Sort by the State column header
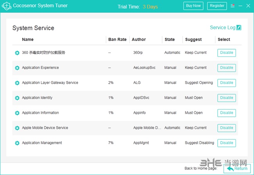254x175 pixels. (x=170, y=39)
